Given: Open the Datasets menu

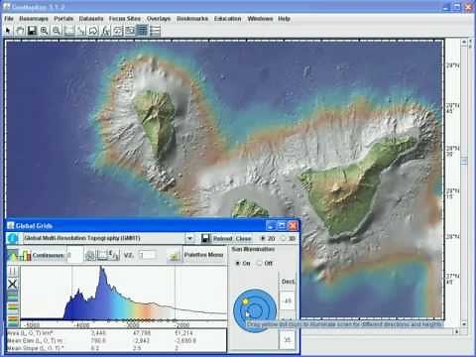Looking at the screenshot, I should (91, 19).
